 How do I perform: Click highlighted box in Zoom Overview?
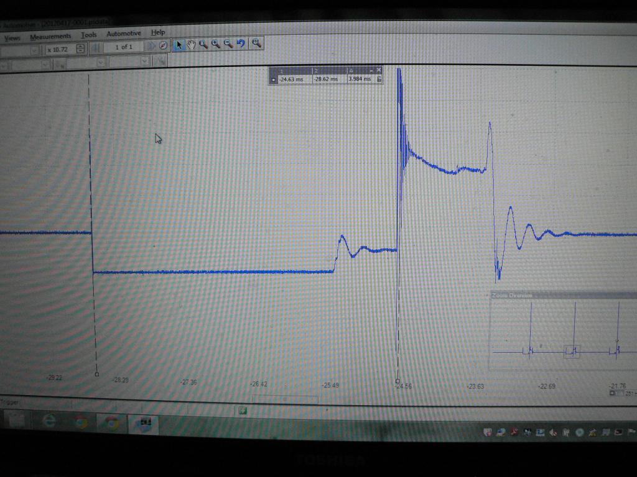point(572,351)
